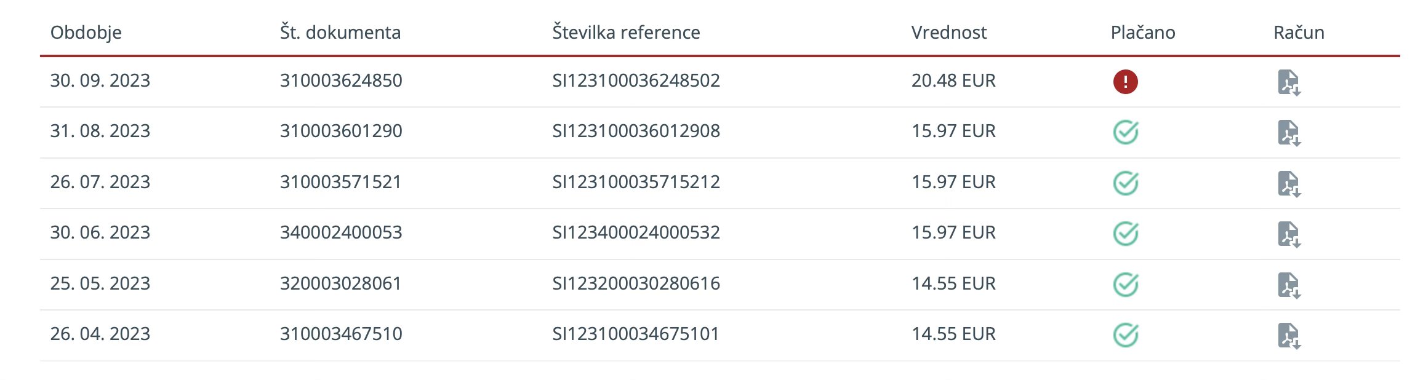Download PDF invoice for 31. 08. 2023
Image resolution: width=1423 pixels, height=380 pixels.
click(x=1288, y=133)
